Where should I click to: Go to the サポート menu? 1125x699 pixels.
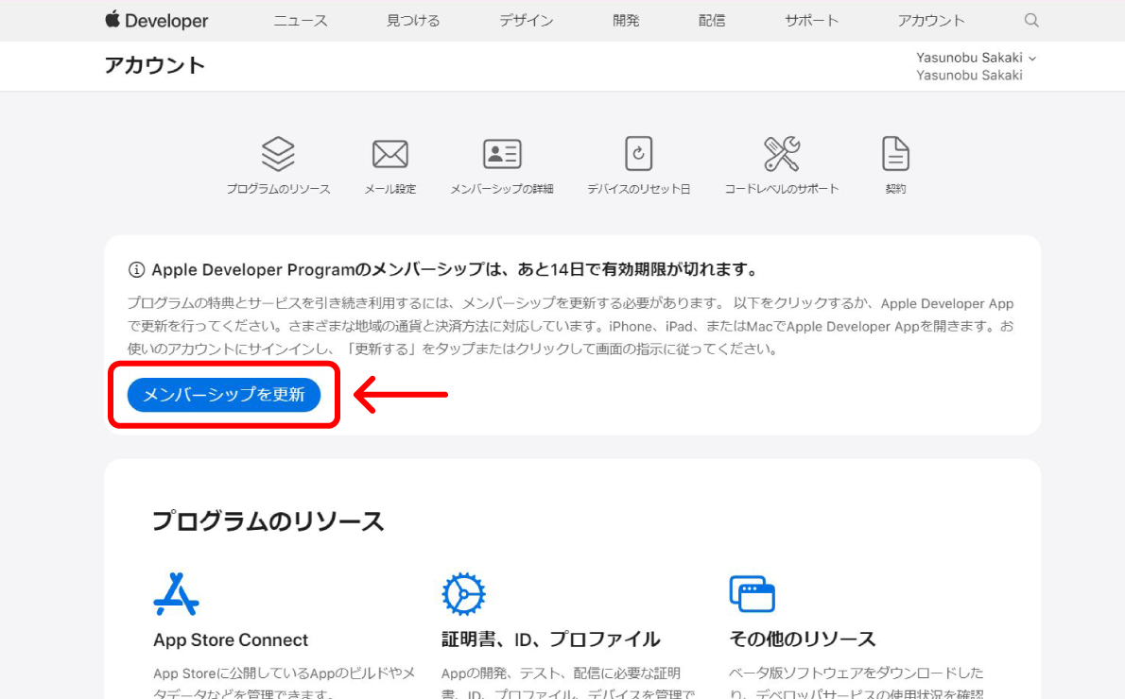coord(811,20)
